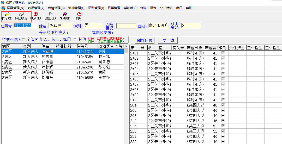282x144 pixels.
Task: Toggle 编制 checkbox for bed 216
Action: (x=223, y=131)
